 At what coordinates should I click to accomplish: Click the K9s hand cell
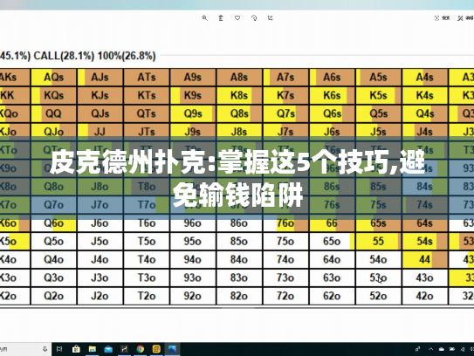(193, 95)
